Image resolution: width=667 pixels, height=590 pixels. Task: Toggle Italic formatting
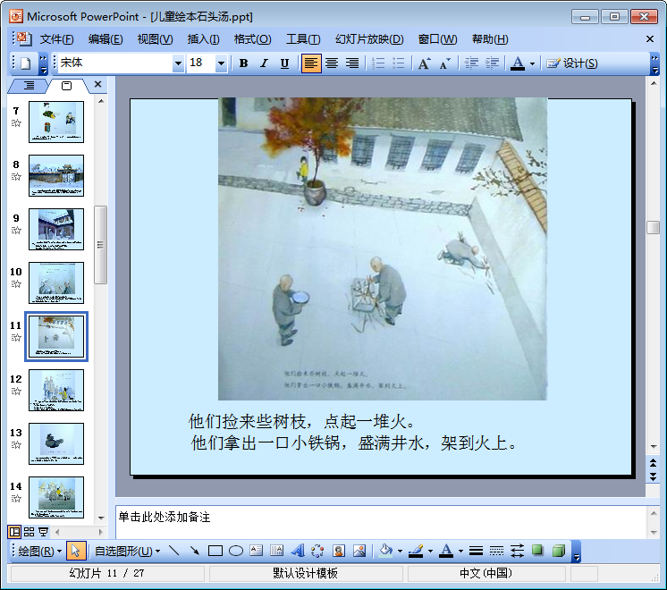264,63
